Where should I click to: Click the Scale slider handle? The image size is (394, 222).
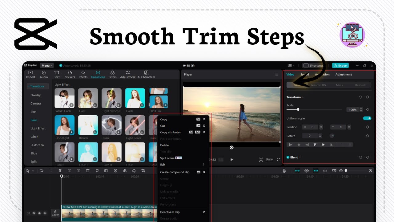pos(298,109)
